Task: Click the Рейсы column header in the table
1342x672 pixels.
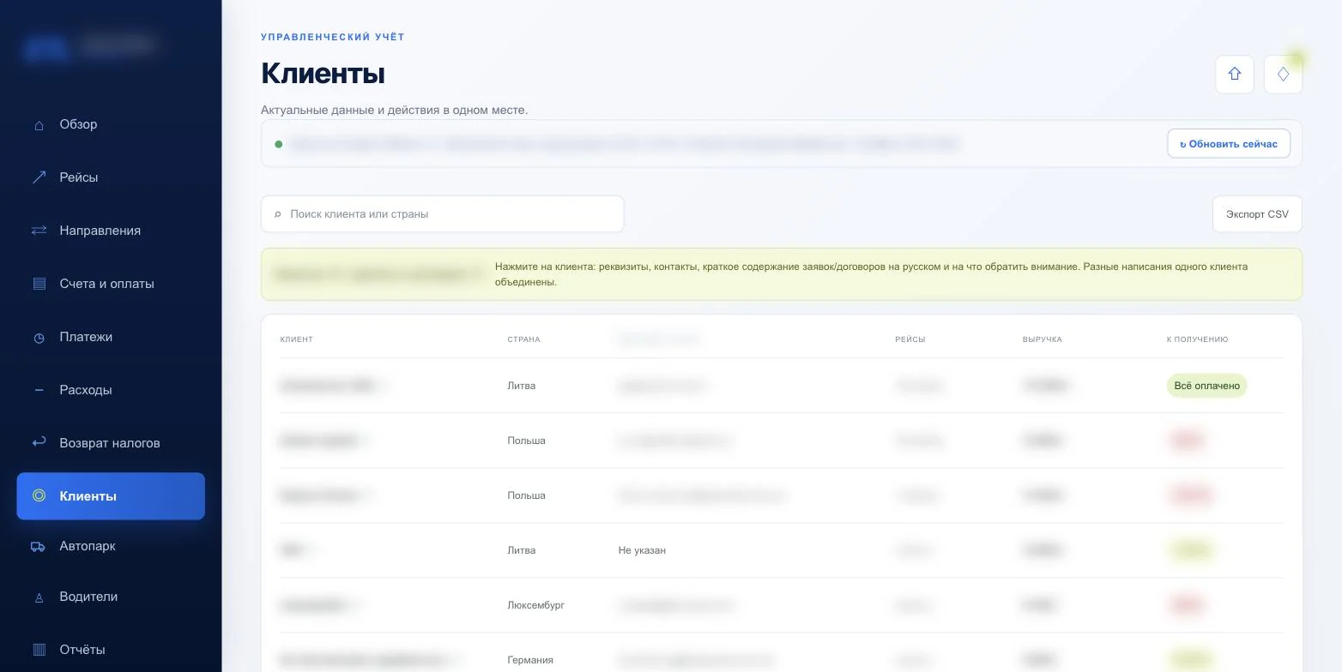Action: [910, 339]
